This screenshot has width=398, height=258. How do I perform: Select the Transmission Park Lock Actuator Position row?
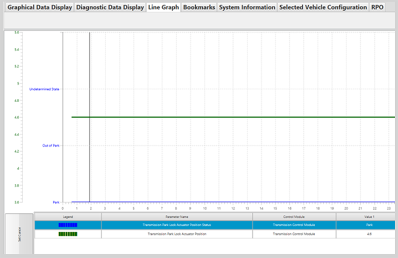pos(176,234)
